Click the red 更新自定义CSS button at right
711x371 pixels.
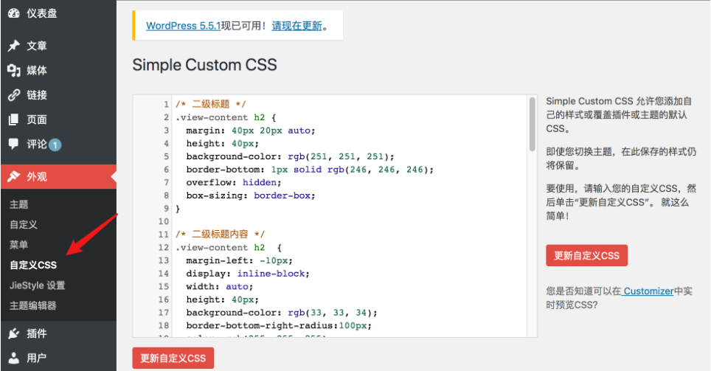587,255
